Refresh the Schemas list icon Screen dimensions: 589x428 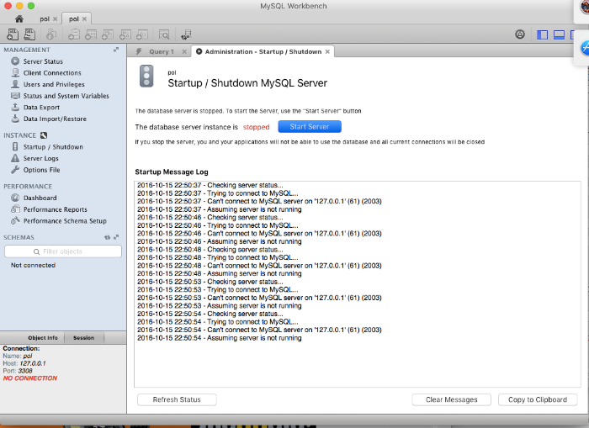(x=107, y=237)
